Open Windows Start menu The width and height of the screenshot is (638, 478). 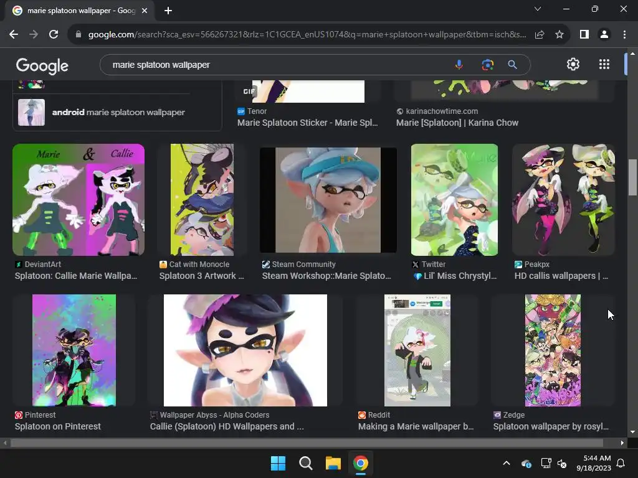tap(279, 463)
